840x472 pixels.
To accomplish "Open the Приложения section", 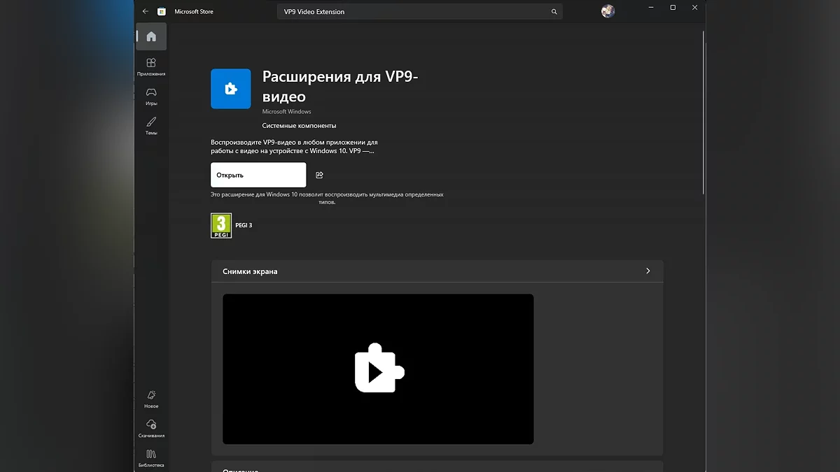I will [151, 67].
